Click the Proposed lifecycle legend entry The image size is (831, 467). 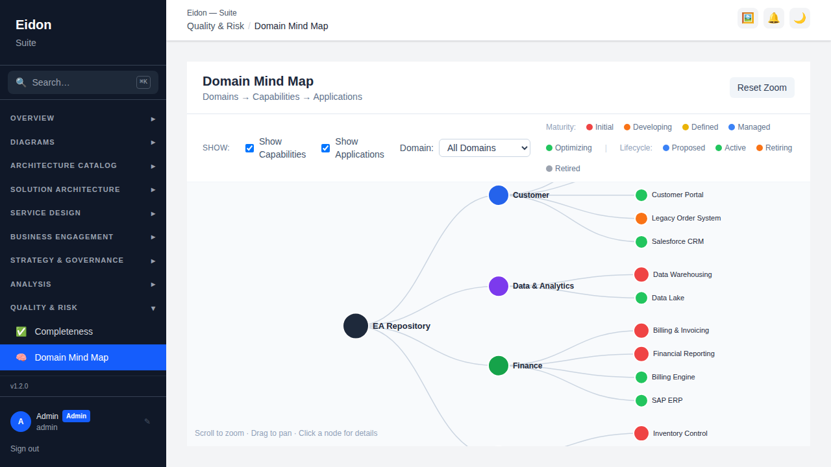(x=684, y=148)
